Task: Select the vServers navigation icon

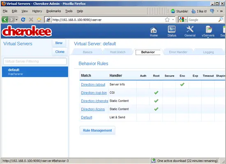Action: click(x=209, y=30)
